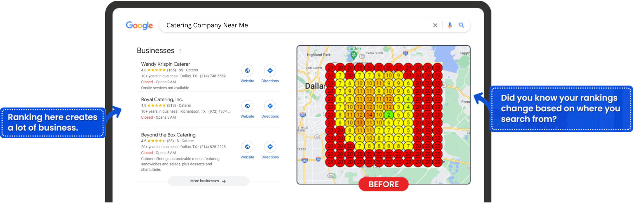635x203 pixels.
Task: Click the Website label under Royal Catering
Action: click(247, 116)
